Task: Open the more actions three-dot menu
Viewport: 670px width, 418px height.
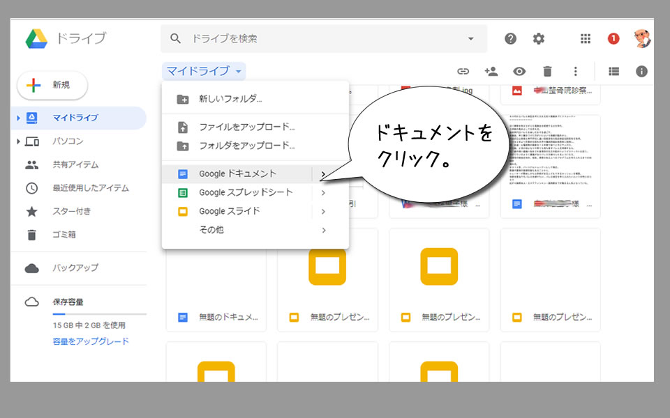Action: pos(576,71)
